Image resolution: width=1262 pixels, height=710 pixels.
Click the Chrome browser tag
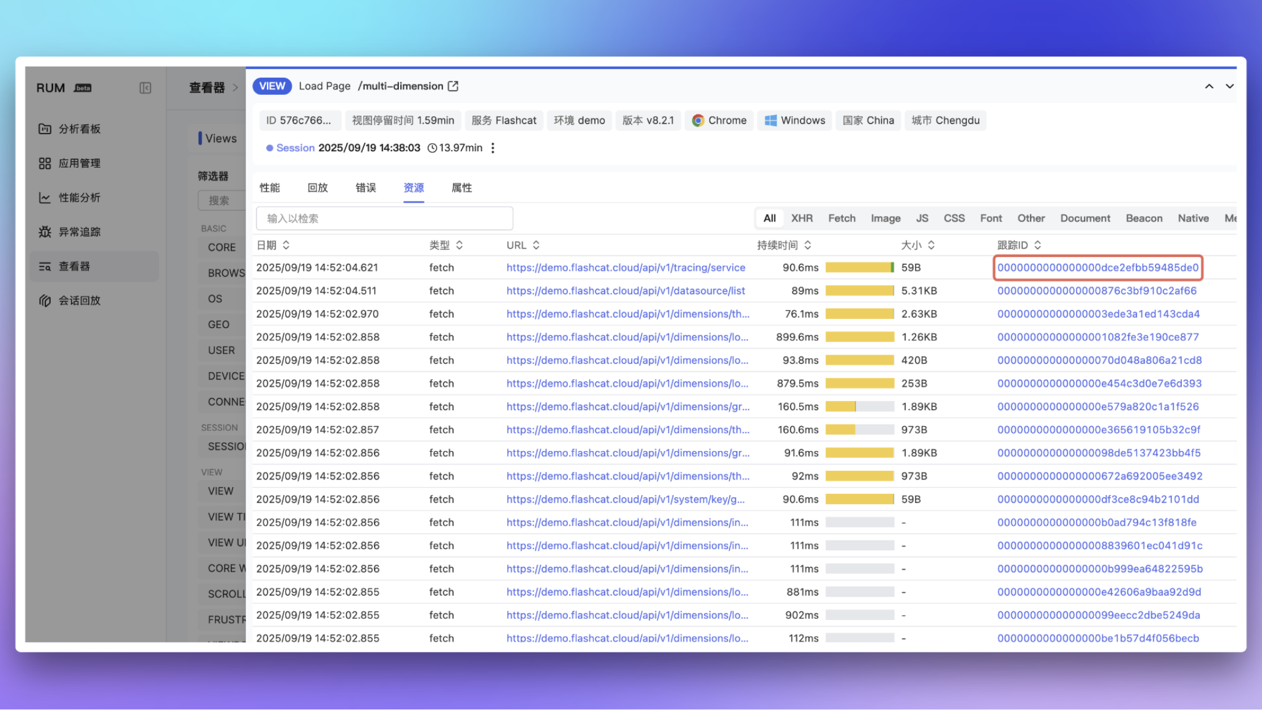coord(719,121)
